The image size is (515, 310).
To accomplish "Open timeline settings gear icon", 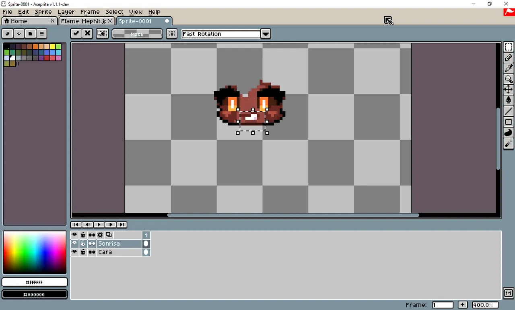I will point(100,235).
